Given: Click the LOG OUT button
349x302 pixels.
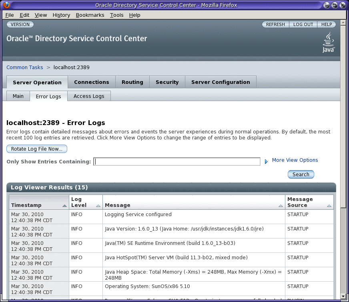Looking at the screenshot, I should [x=303, y=24].
